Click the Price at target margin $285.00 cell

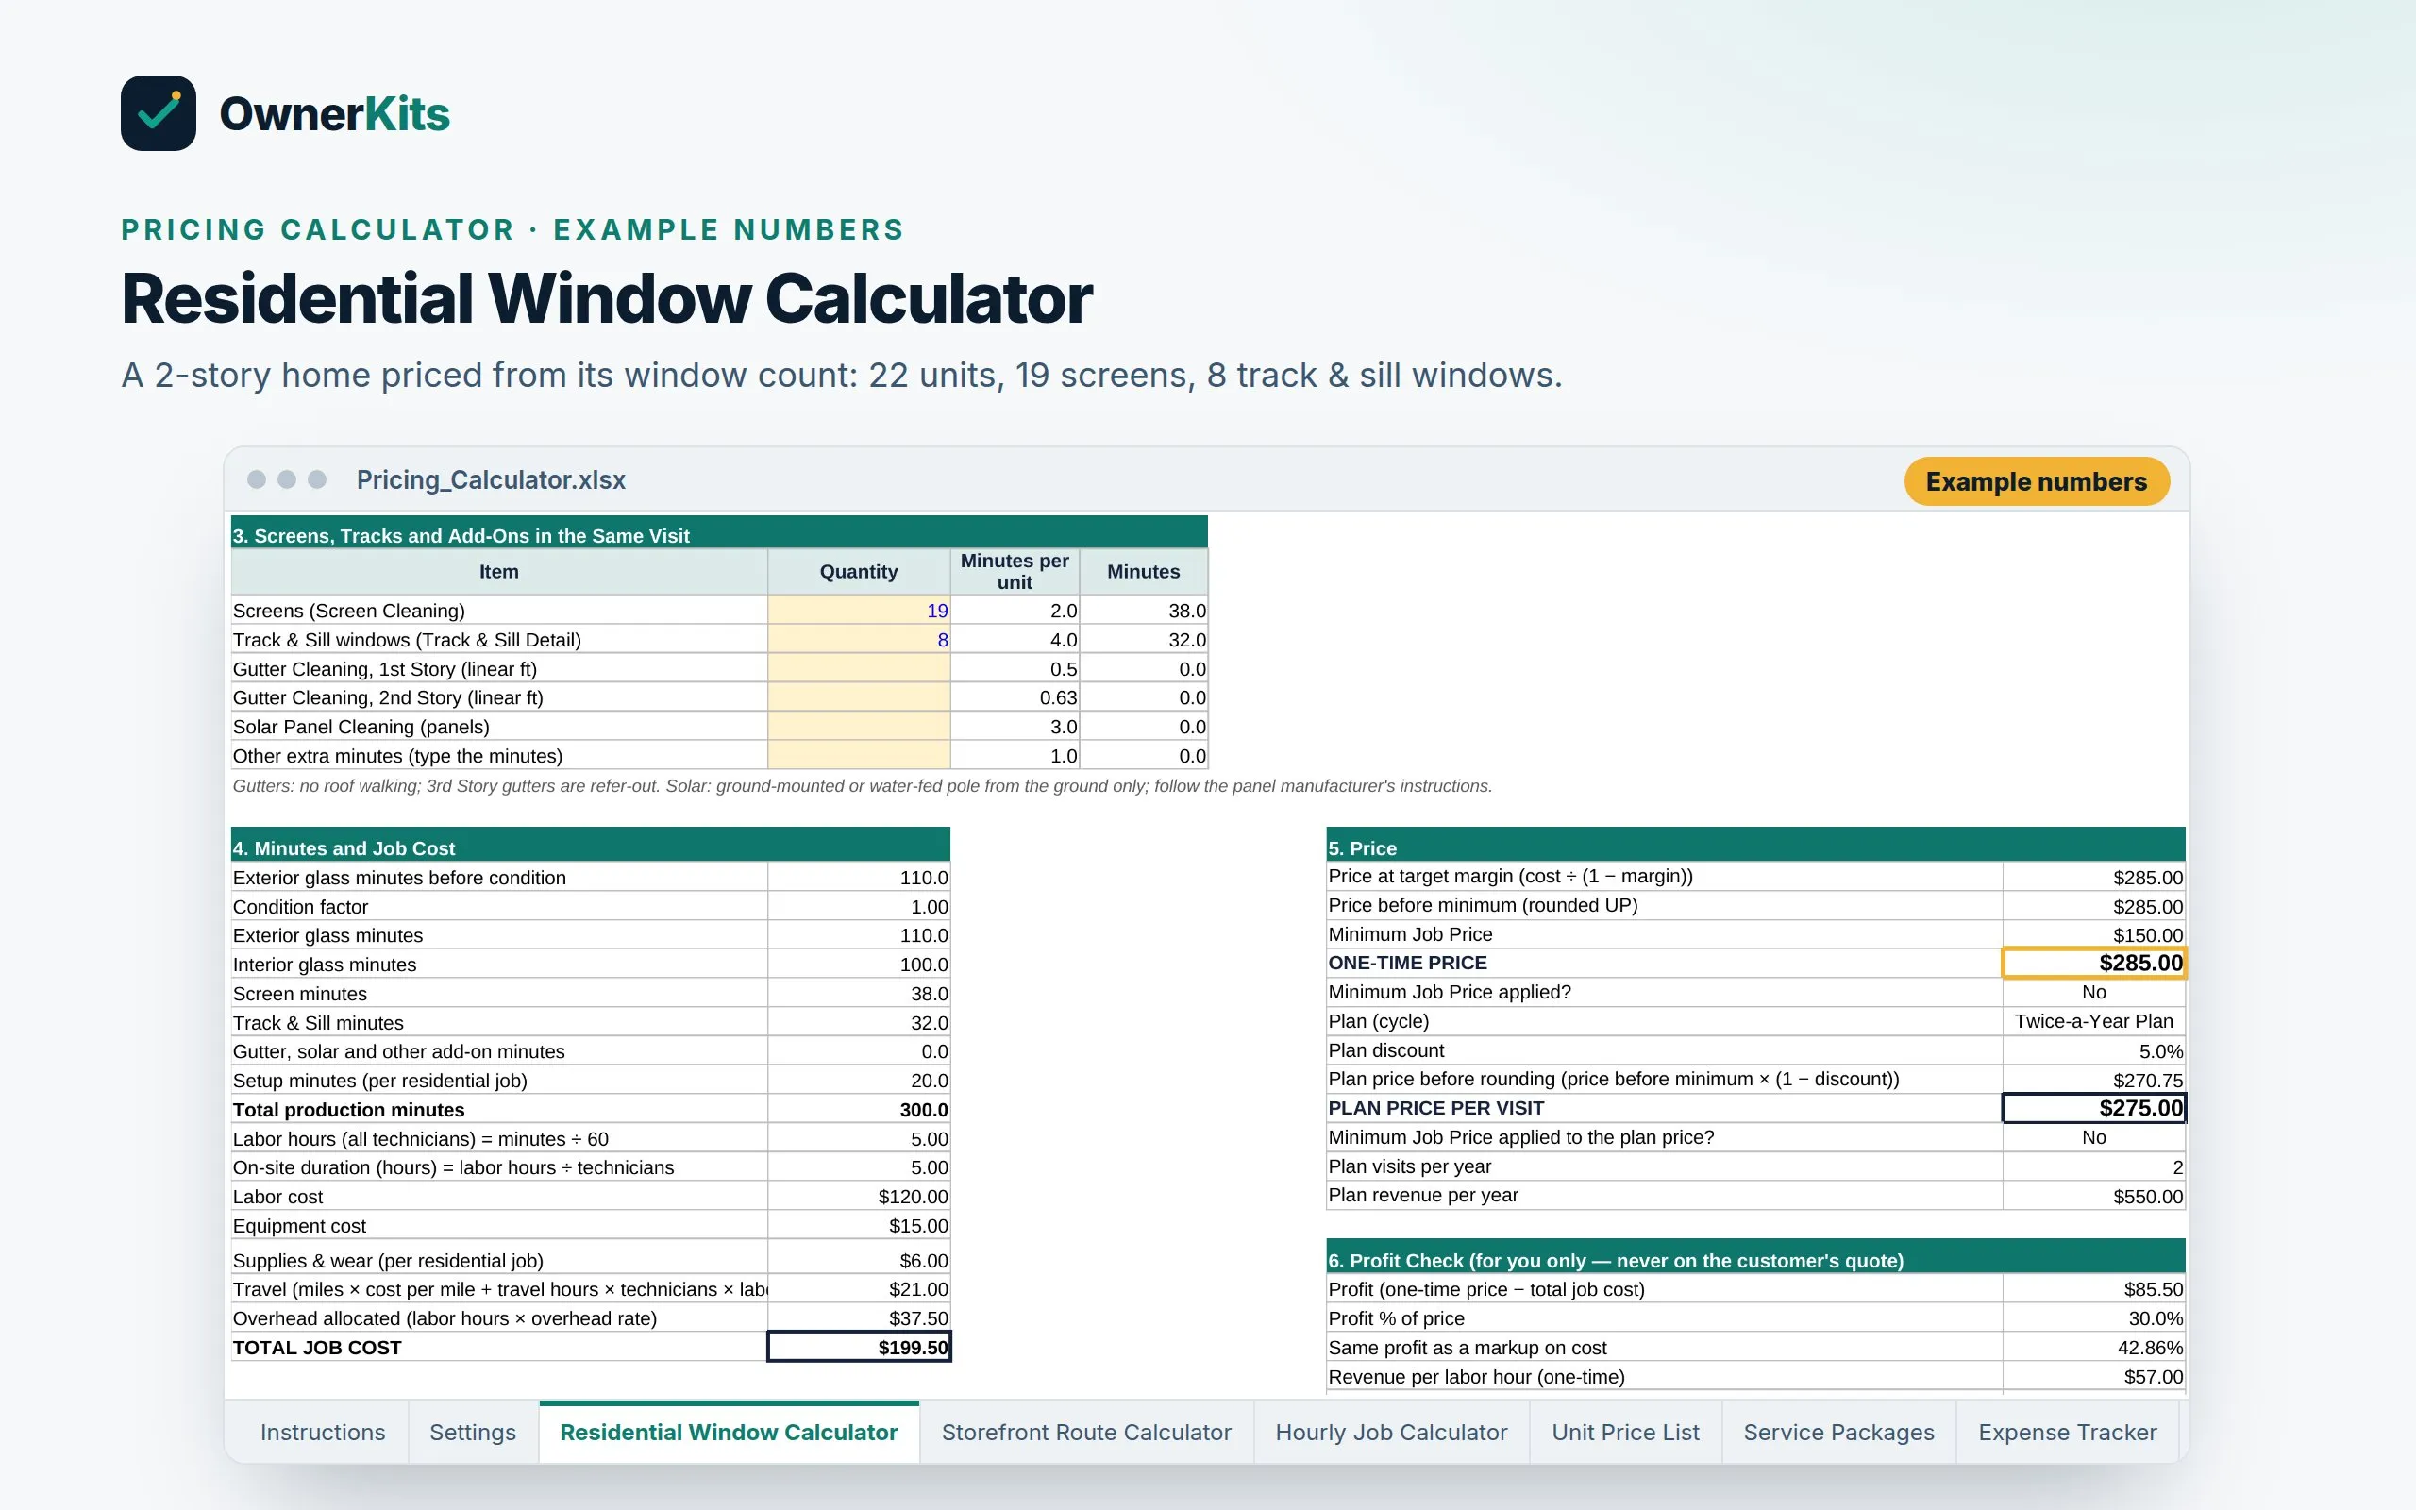click(x=2093, y=877)
